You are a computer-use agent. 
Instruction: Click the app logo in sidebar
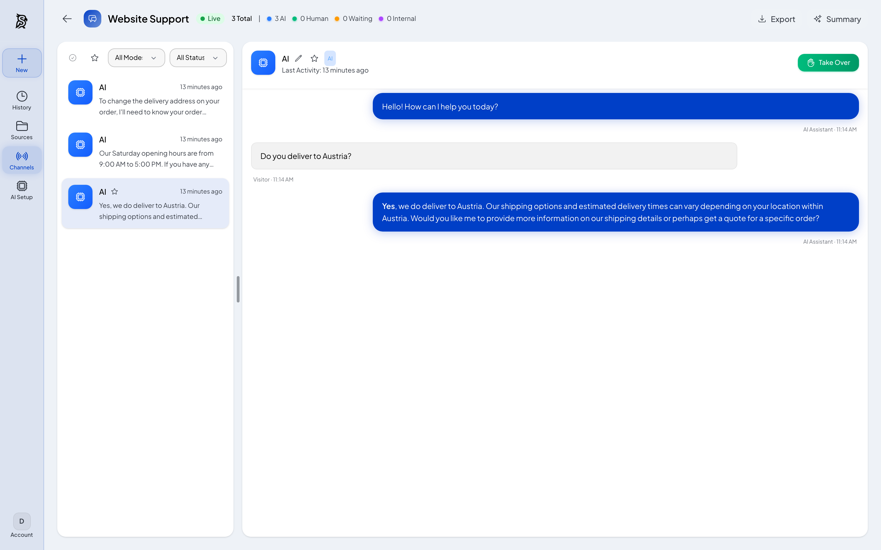pos(21,21)
